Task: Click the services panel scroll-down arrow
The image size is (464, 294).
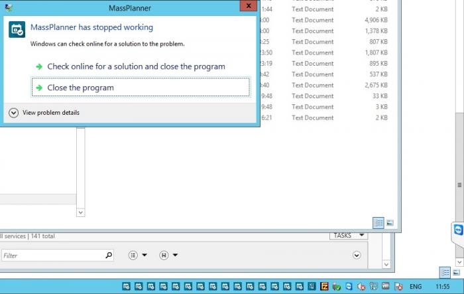Action: 386,264
